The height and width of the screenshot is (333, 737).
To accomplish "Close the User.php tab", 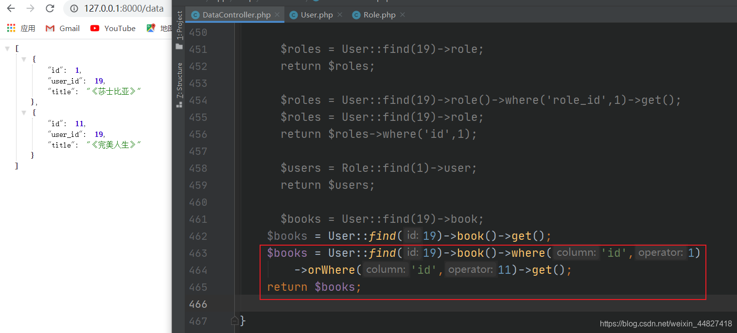I will click(340, 15).
